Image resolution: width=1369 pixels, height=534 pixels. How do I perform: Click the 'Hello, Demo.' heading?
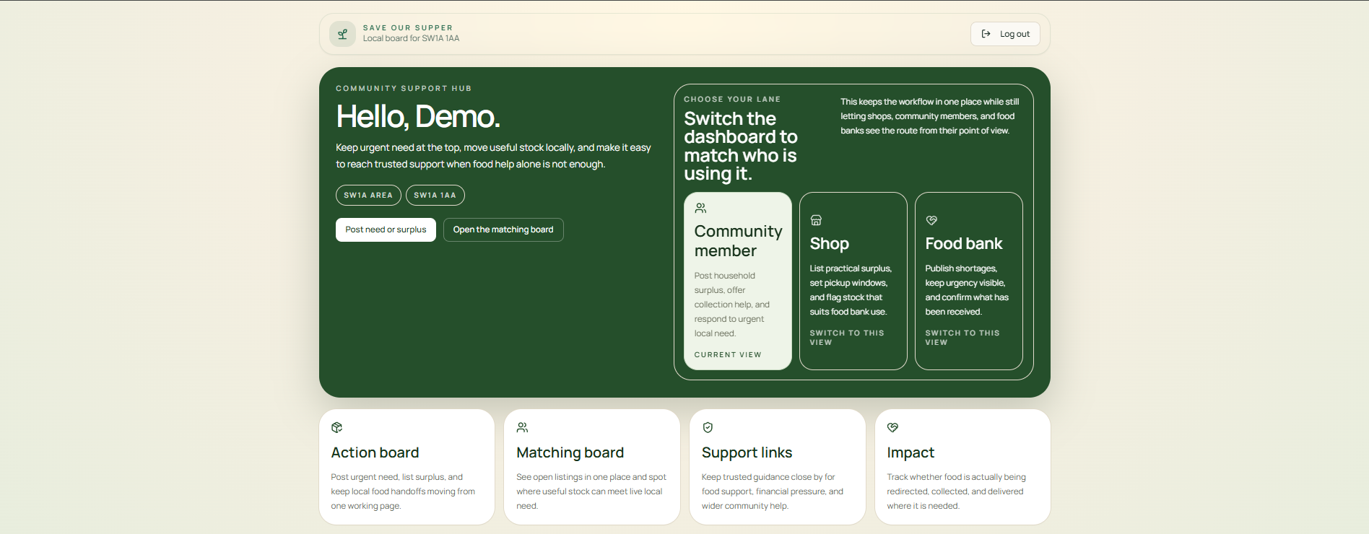(x=418, y=116)
